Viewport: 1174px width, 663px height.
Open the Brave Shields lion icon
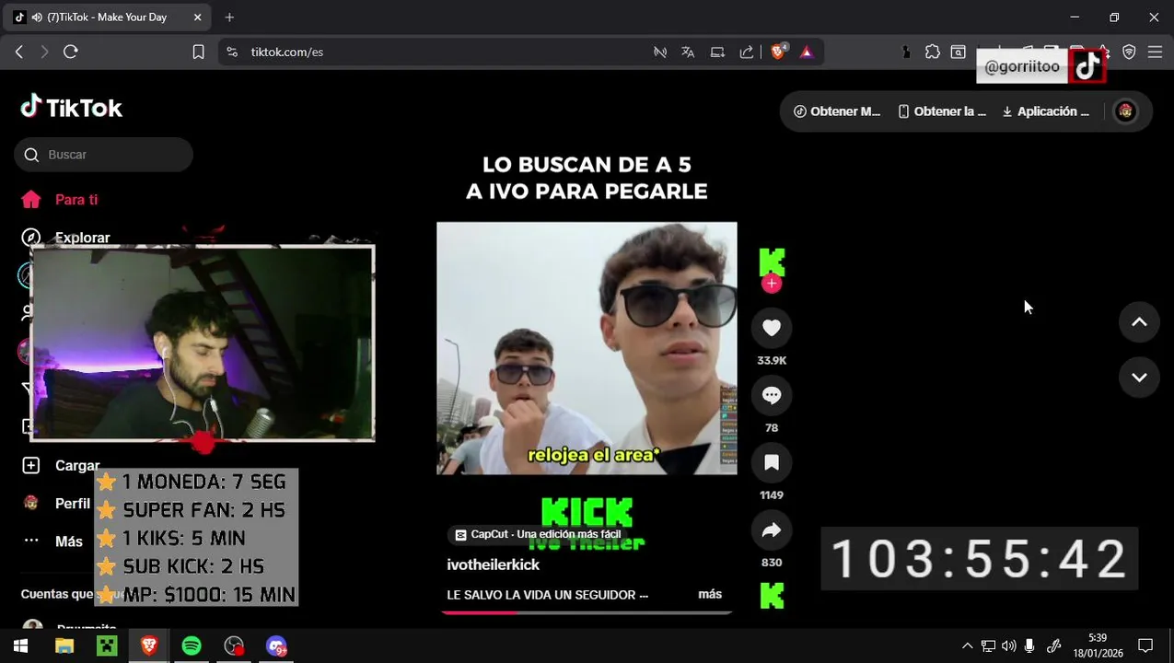(x=779, y=52)
